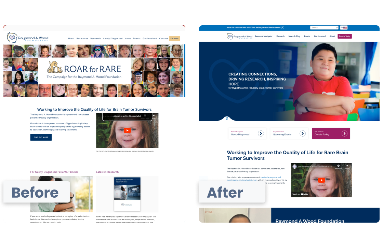Viewport: 383px width, 239px height.
Task: Click the hugging family photo thumbnail
Action: [x=62, y=194]
